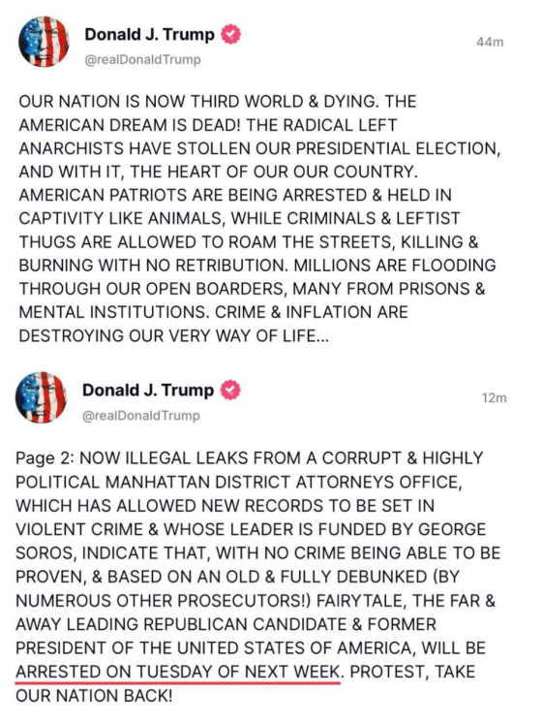The height and width of the screenshot is (724, 542).
Task: Click the Page 2: label in the second post
Action: pyautogui.click(x=45, y=458)
